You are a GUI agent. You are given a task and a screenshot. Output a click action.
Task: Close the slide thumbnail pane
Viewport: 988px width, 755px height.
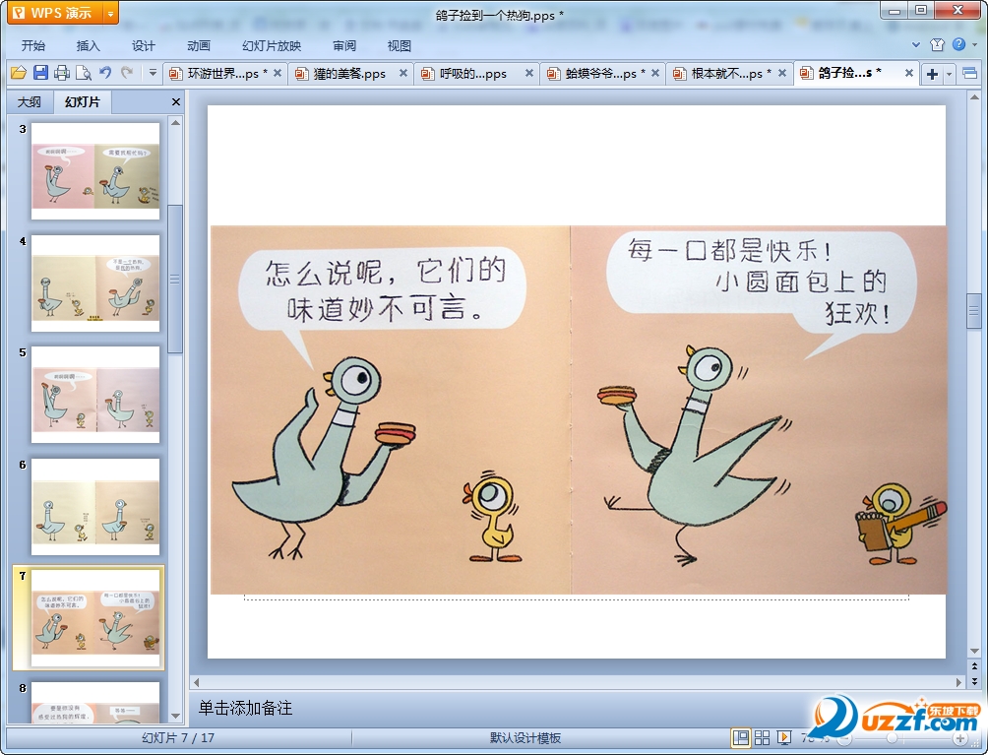176,102
